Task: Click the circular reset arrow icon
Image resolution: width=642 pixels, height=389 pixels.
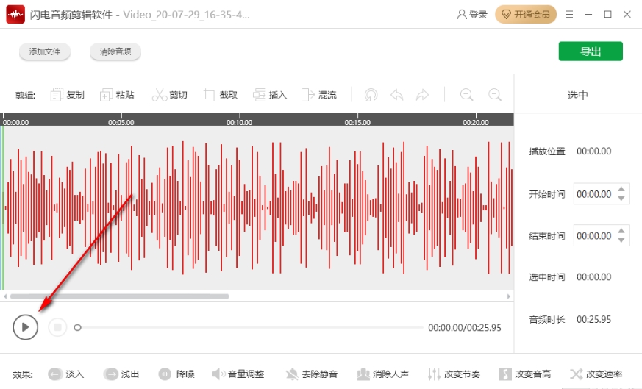Action: tap(371, 95)
